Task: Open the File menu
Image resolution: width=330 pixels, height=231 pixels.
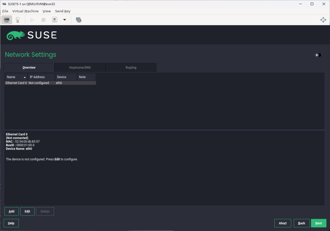Action: 5,11
